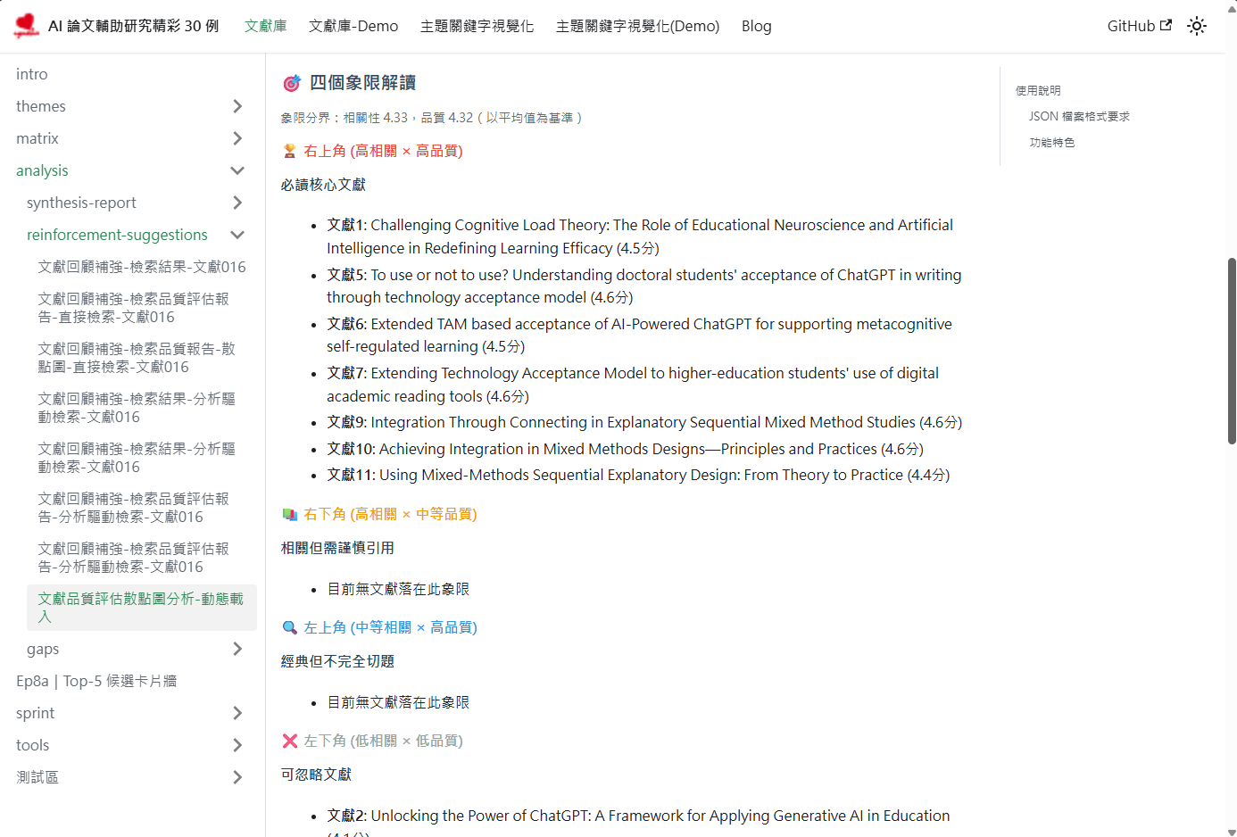Image resolution: width=1237 pixels, height=837 pixels.
Task: Open Ep8a Top-5 候選卡片牆 page
Action: tap(96, 681)
